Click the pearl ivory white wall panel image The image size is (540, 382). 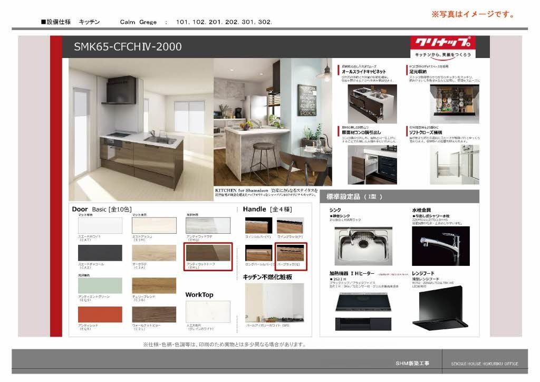pos(274,303)
